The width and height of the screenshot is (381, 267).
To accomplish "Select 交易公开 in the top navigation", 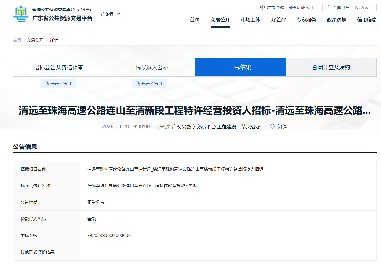I will pyautogui.click(x=220, y=20).
